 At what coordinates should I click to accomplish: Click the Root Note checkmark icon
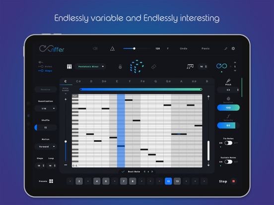pos(123,172)
